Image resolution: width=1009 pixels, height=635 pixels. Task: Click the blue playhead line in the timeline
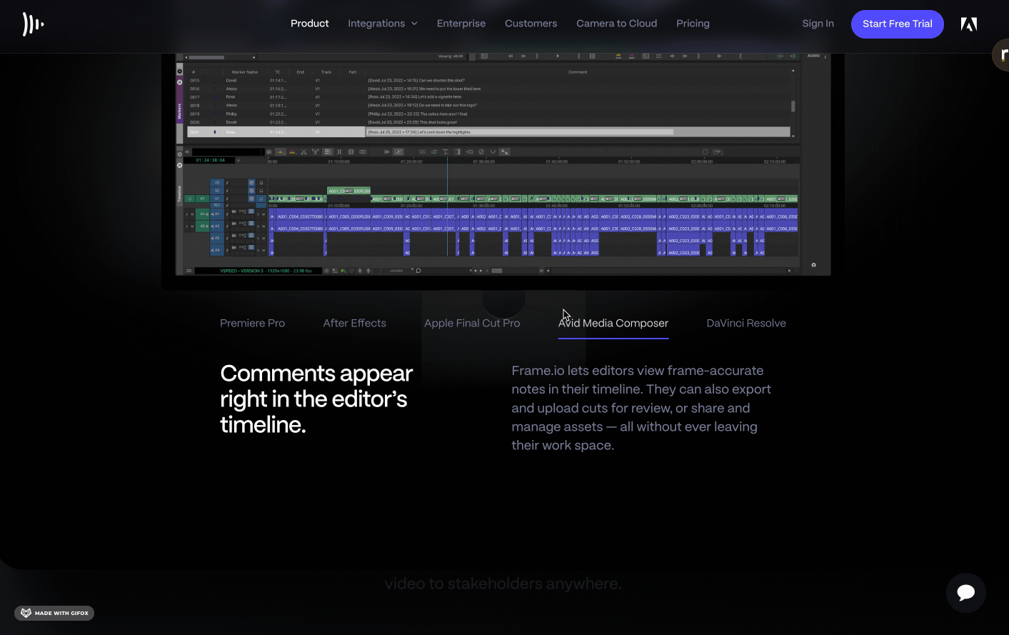(x=447, y=207)
